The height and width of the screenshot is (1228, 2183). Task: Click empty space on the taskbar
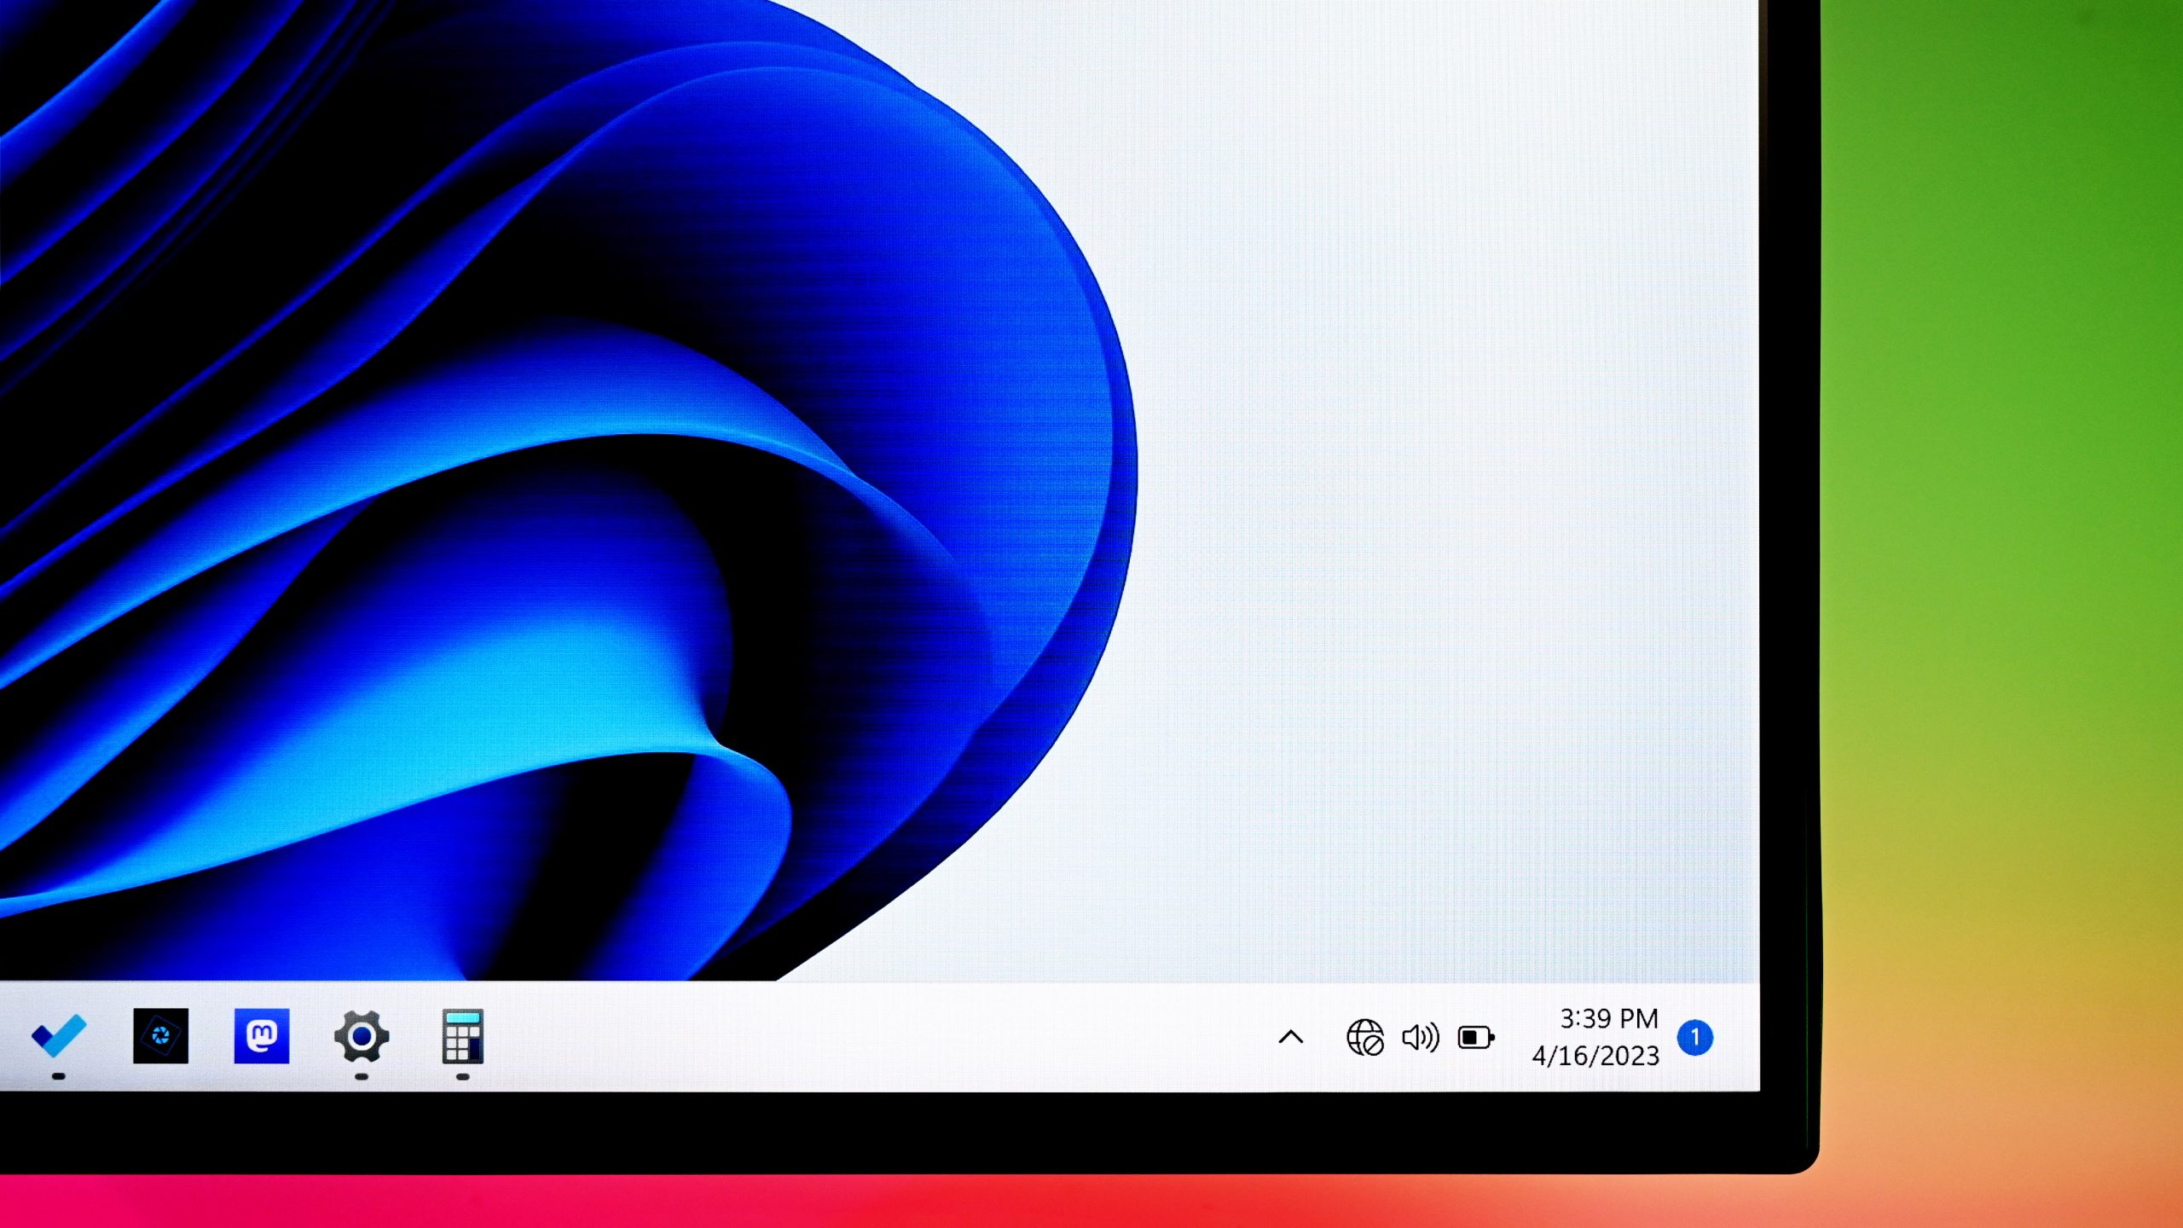click(x=853, y=1039)
